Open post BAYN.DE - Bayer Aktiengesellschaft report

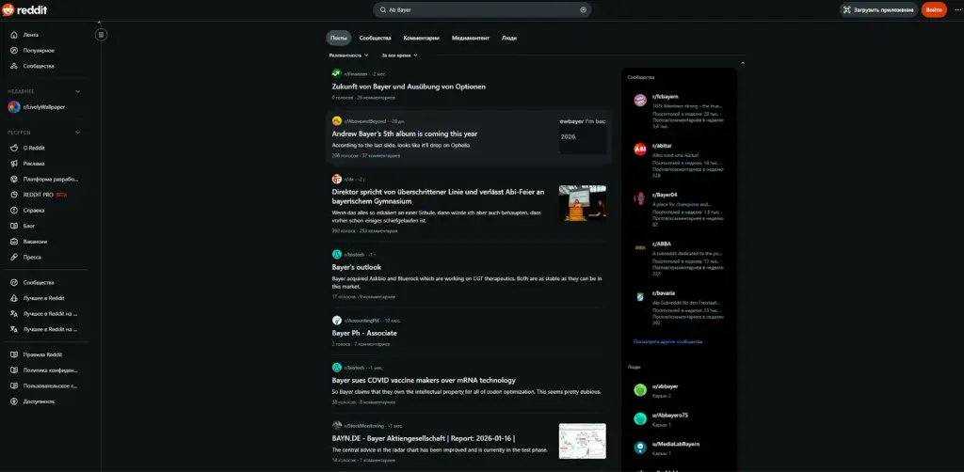click(x=424, y=438)
